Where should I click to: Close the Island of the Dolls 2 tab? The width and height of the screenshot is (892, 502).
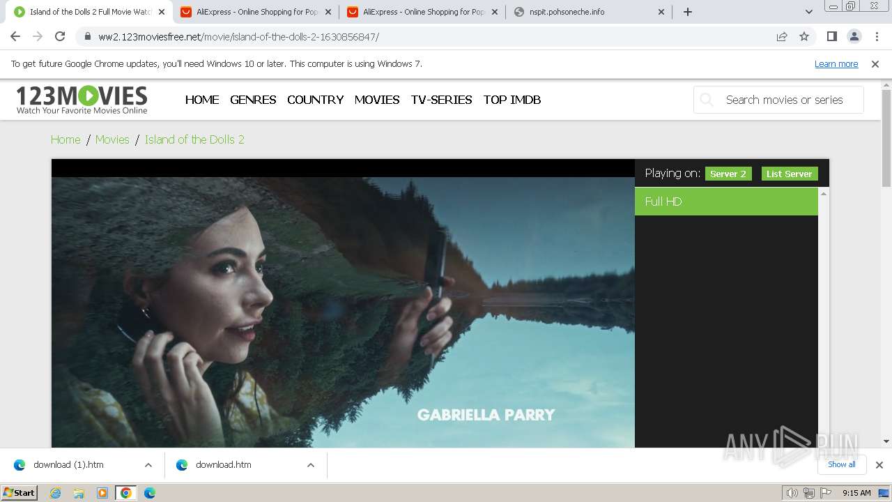(x=162, y=12)
